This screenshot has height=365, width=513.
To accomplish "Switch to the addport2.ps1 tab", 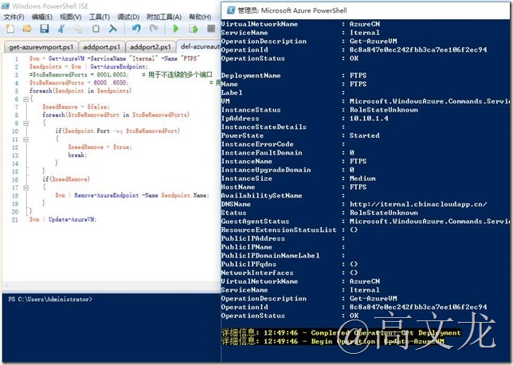I will (151, 47).
